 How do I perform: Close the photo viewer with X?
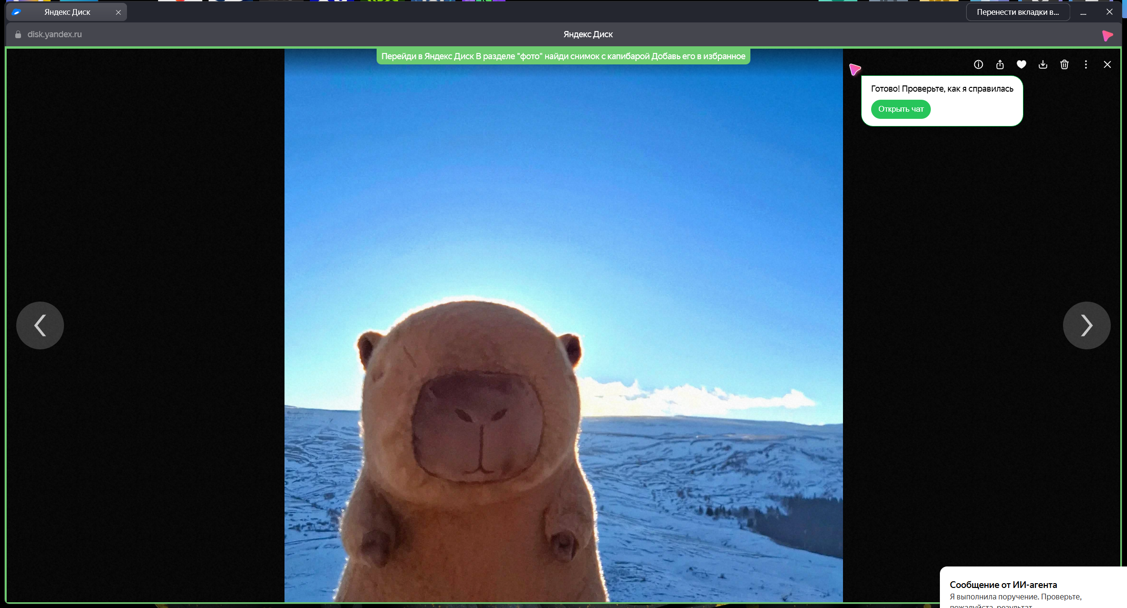click(x=1107, y=64)
